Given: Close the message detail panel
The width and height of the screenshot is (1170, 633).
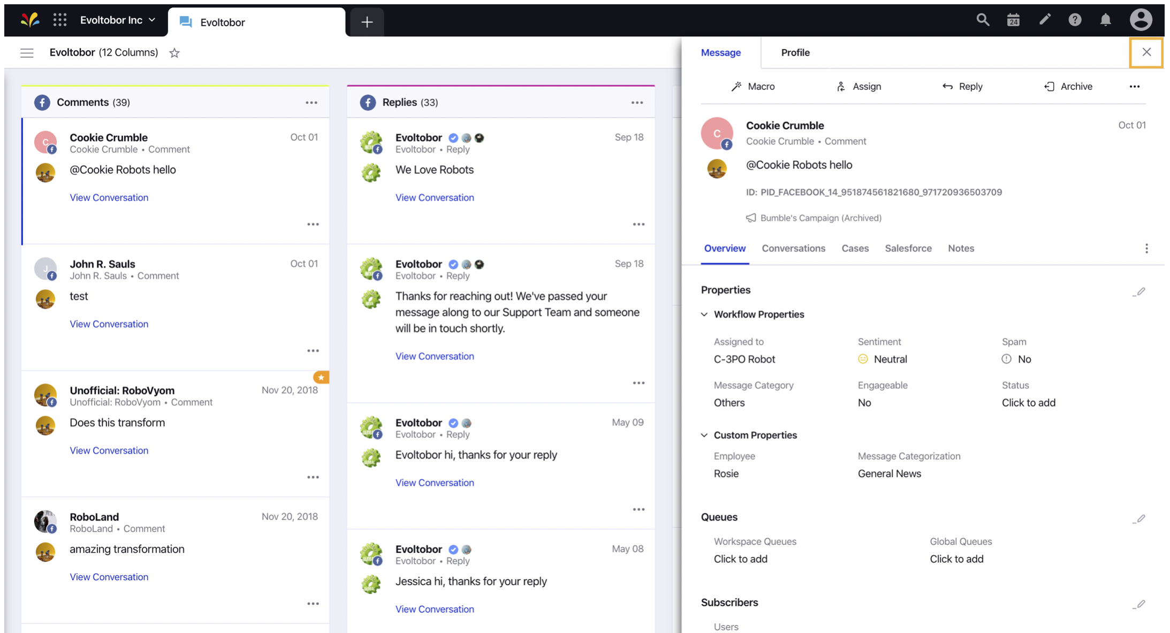Looking at the screenshot, I should tap(1146, 52).
